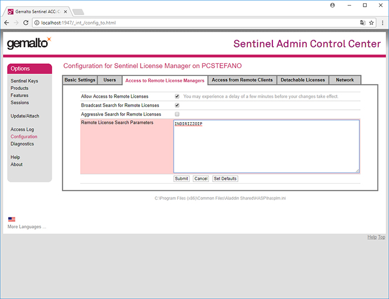389x299 pixels.
Task: Close the Gemalto Sentinel ACC tab
Action: tap(65, 12)
